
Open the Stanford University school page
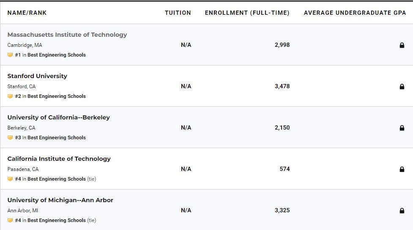coord(37,76)
